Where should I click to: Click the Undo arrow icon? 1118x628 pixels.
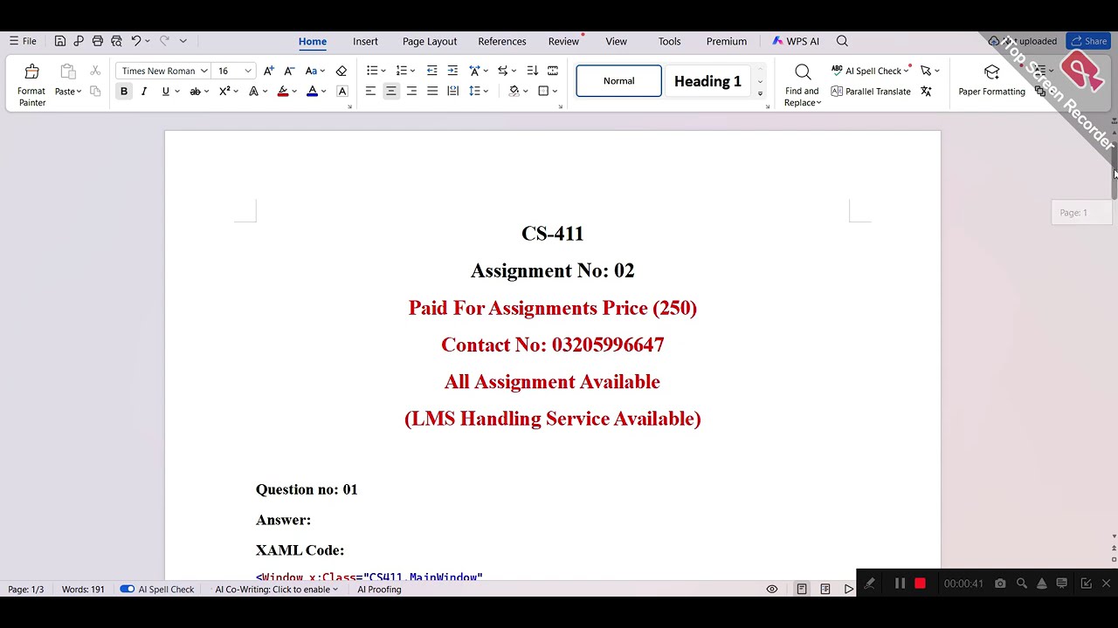click(136, 41)
